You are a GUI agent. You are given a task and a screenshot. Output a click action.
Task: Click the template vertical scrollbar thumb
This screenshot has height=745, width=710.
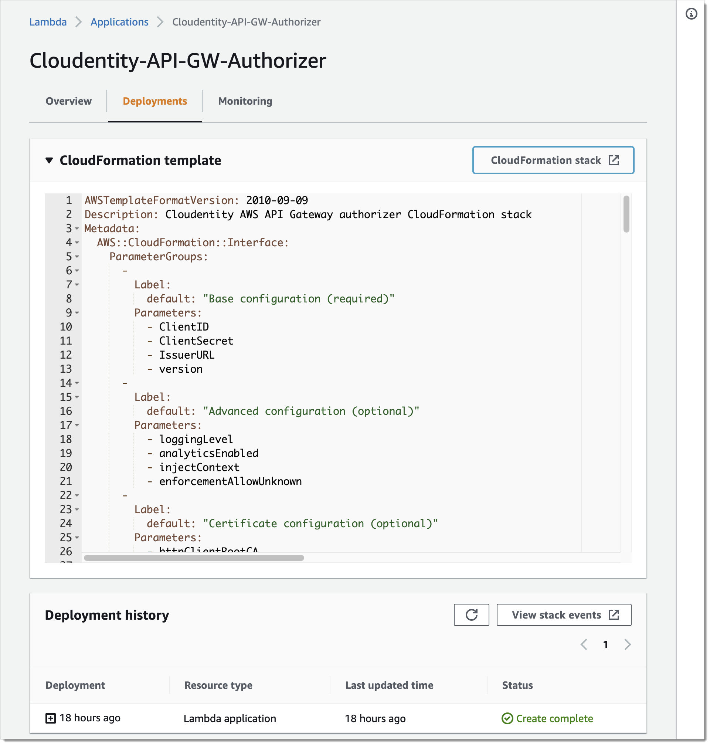[x=626, y=214]
